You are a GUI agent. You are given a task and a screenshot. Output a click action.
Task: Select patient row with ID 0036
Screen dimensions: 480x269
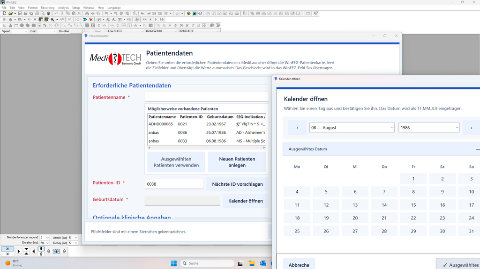(207, 133)
